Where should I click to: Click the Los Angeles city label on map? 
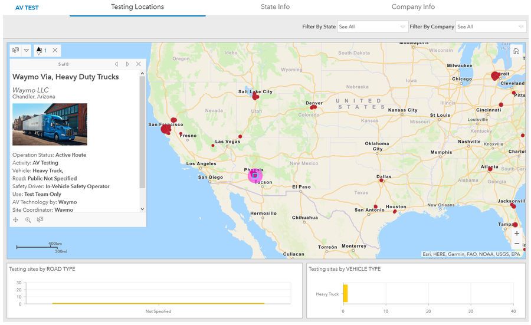point(201,163)
